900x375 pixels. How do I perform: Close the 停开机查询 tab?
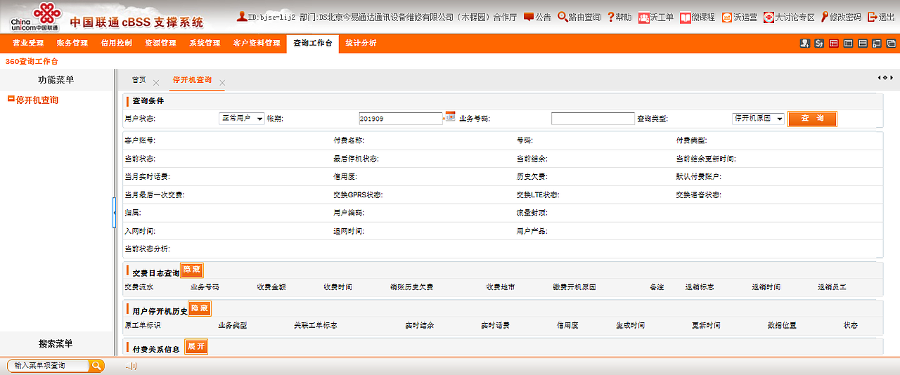[x=222, y=83]
